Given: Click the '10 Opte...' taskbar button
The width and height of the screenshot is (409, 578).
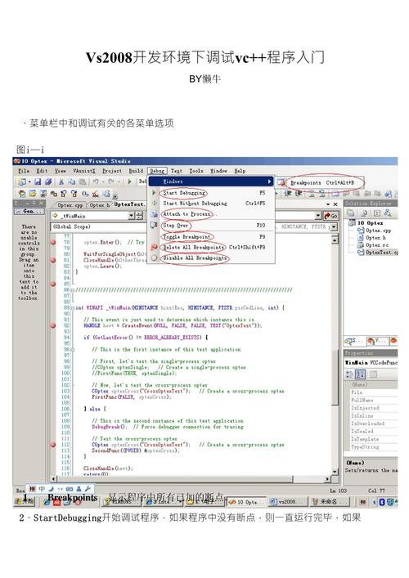Looking at the screenshot, I should (246, 502).
